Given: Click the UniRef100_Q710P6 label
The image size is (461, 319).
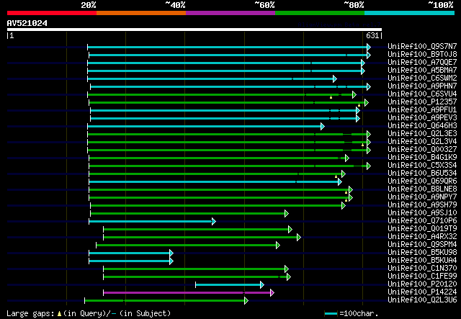Looking at the screenshot, I should (422, 221).
